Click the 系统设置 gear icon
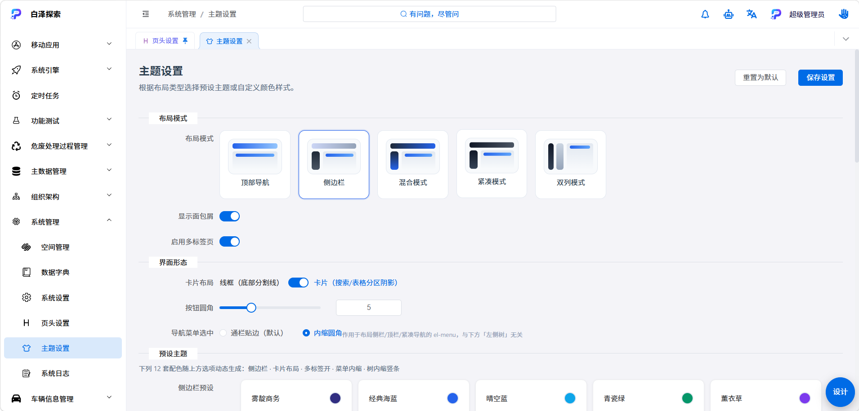 pyautogui.click(x=27, y=297)
